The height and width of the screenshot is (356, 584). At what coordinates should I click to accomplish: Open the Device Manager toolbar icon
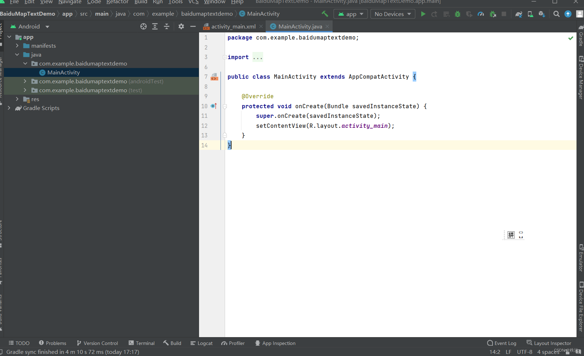point(530,14)
